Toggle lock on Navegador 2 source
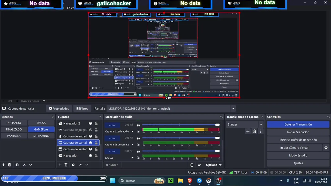Viewport: 331px width, 186px height. [x=96, y=123]
